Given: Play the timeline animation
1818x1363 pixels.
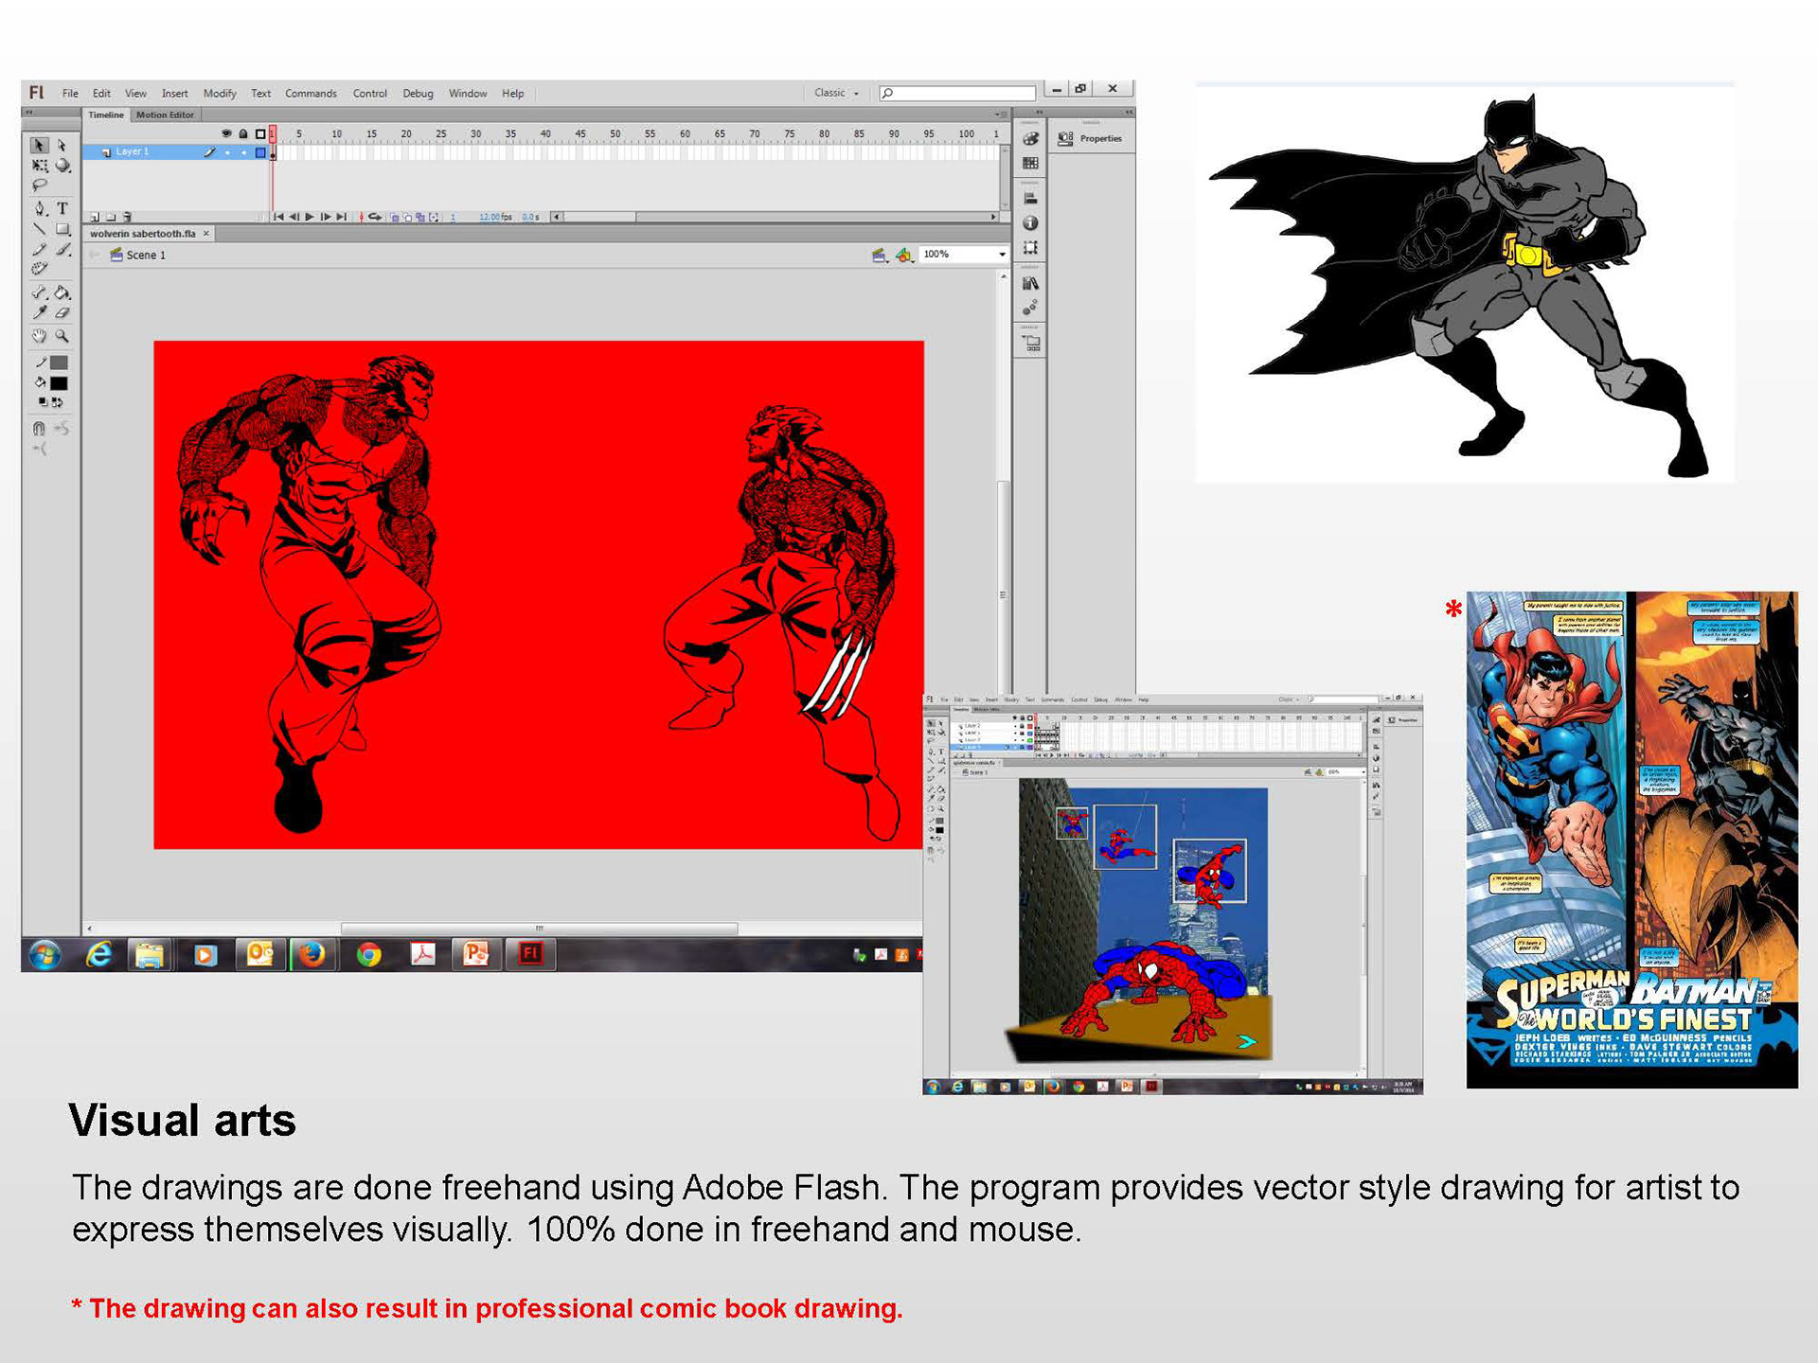Looking at the screenshot, I should (310, 217).
